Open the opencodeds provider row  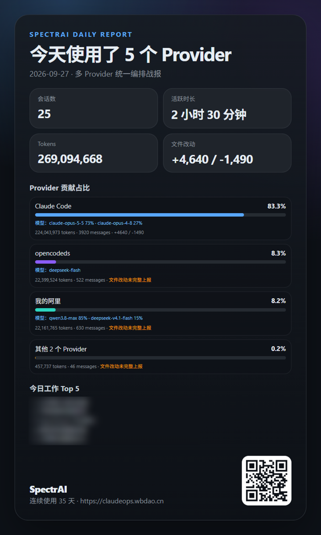(160, 266)
